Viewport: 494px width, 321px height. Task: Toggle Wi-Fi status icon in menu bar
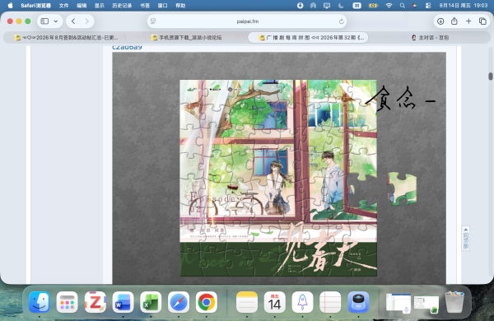point(389,6)
